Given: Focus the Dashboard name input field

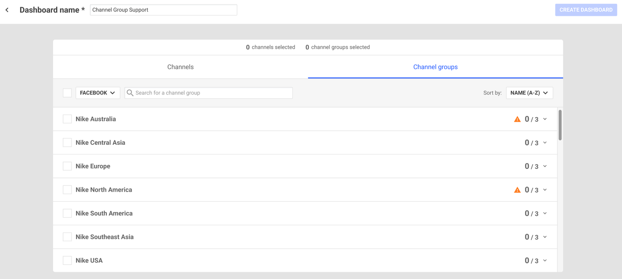Looking at the screenshot, I should point(164,10).
